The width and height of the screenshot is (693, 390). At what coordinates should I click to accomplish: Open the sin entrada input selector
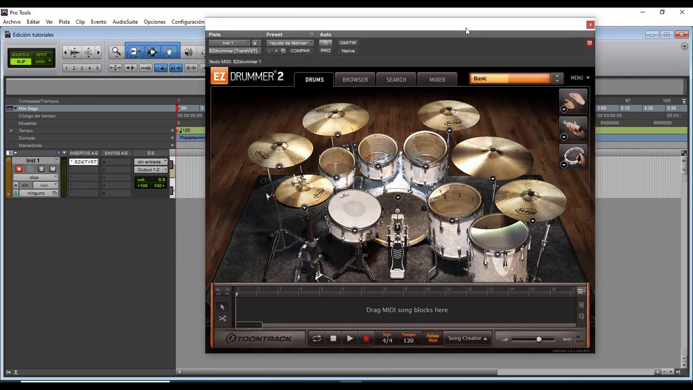tap(151, 161)
